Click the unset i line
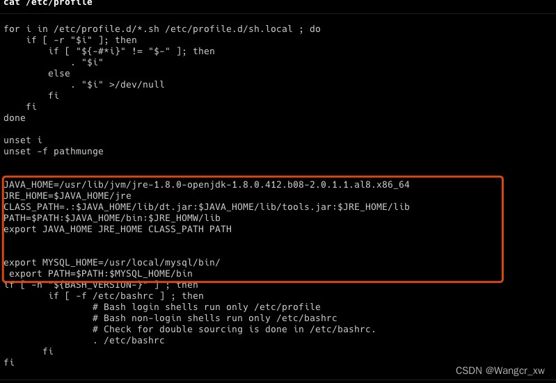Viewport: 556px width, 383px height. [x=23, y=140]
